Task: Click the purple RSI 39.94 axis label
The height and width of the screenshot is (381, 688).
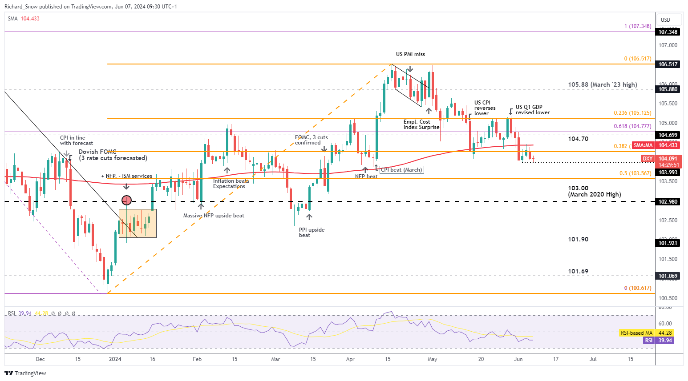Action: pos(659,341)
